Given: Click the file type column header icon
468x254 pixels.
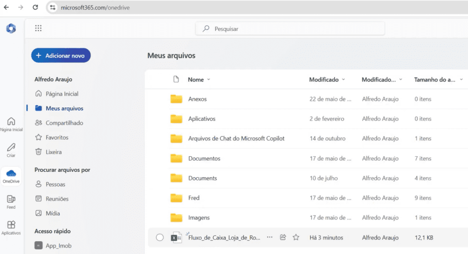Looking at the screenshot, I should [x=176, y=79].
